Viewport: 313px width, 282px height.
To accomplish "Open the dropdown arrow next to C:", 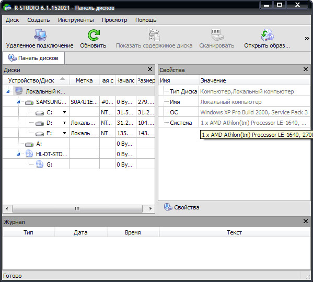I will (x=64, y=112).
